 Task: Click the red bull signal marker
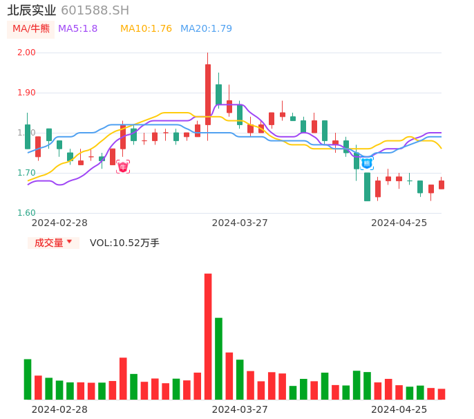(x=123, y=167)
